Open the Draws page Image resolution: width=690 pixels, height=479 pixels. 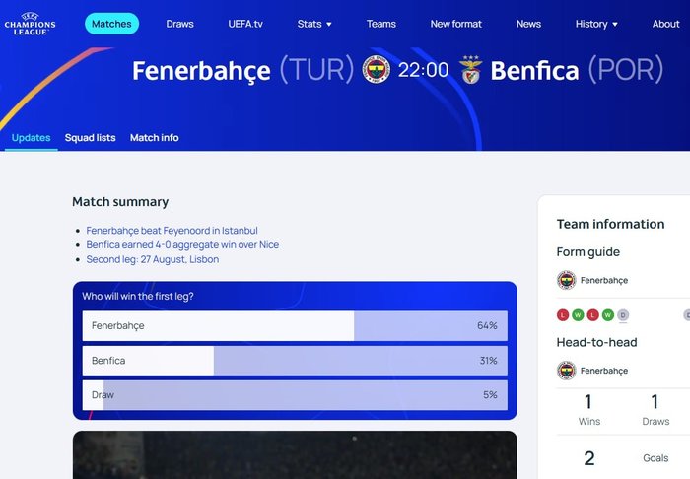point(179,24)
